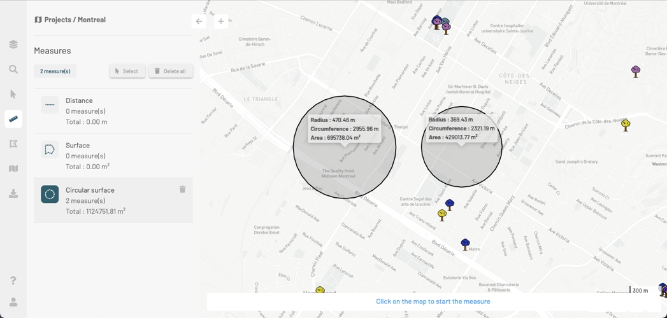The width and height of the screenshot is (667, 318).
Task: Open the search tool in sidebar
Action: click(13, 69)
